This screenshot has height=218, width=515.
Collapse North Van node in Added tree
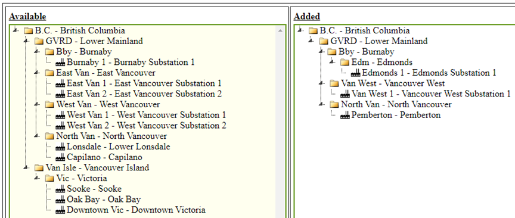pos(321,104)
